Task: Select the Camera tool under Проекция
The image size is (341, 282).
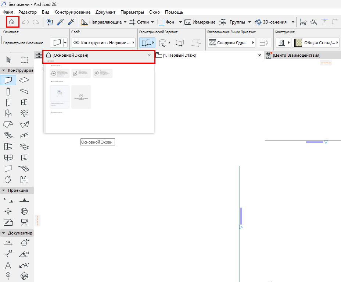Action: 24,222
